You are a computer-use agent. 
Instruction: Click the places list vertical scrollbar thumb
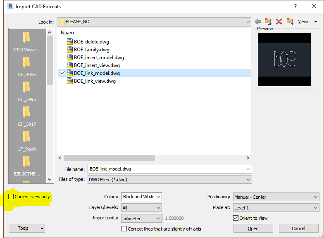[x=50, y=60]
